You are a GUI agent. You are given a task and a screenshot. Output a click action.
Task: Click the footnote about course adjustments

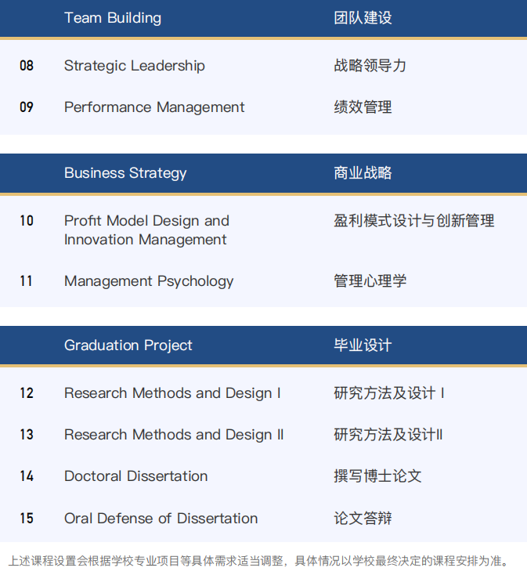258,561
